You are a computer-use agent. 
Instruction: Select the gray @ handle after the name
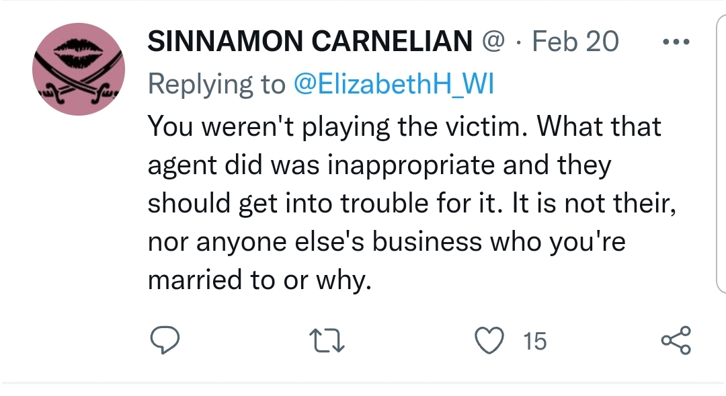tap(493, 41)
